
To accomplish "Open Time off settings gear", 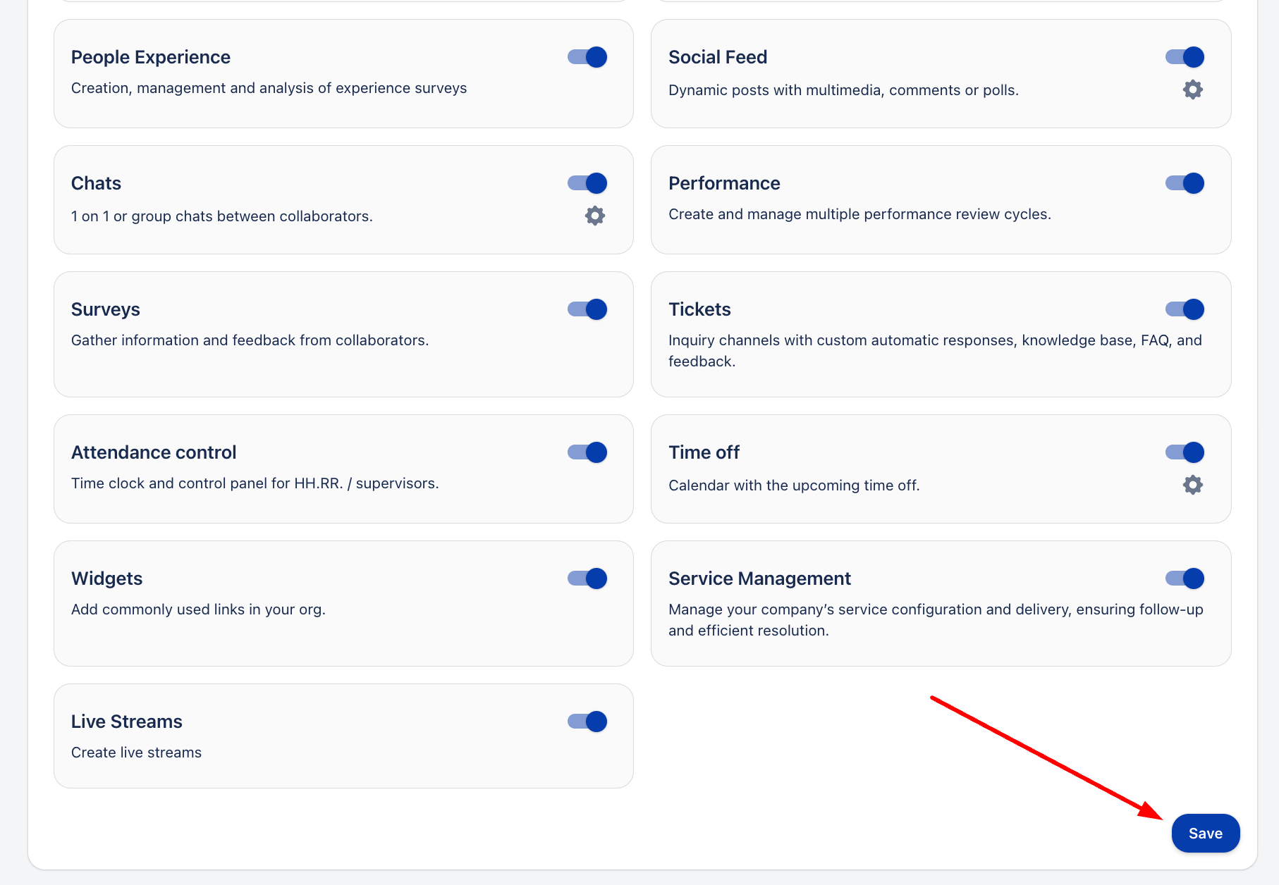I will tap(1192, 485).
